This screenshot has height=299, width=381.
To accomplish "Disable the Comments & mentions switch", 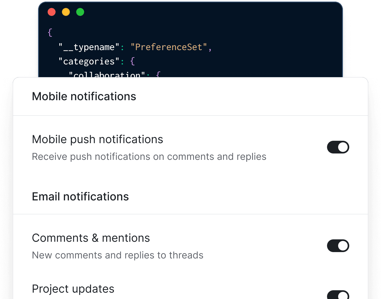I will click(338, 246).
